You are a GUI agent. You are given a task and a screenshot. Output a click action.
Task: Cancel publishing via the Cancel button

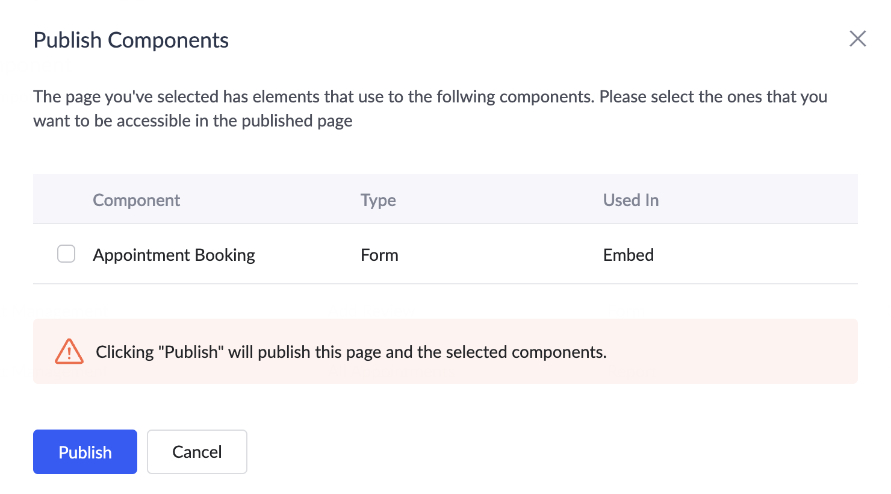tap(197, 452)
